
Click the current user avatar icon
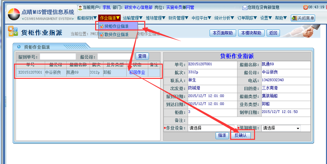click(x=80, y=7)
